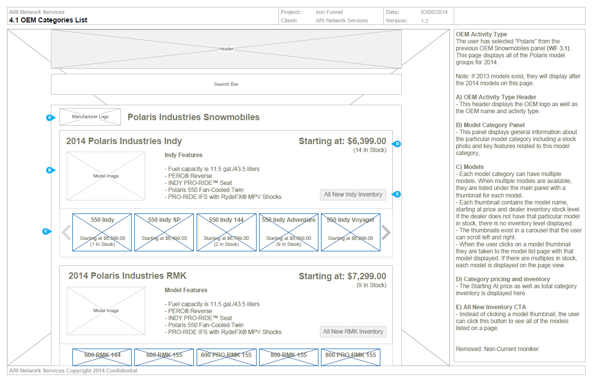This screenshot has height=381, width=593.
Task: Click the version value "1.2"
Action: point(425,21)
